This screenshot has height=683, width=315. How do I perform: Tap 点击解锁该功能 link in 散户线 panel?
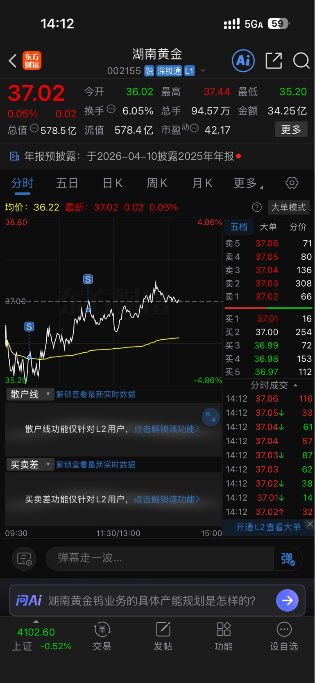click(x=167, y=429)
